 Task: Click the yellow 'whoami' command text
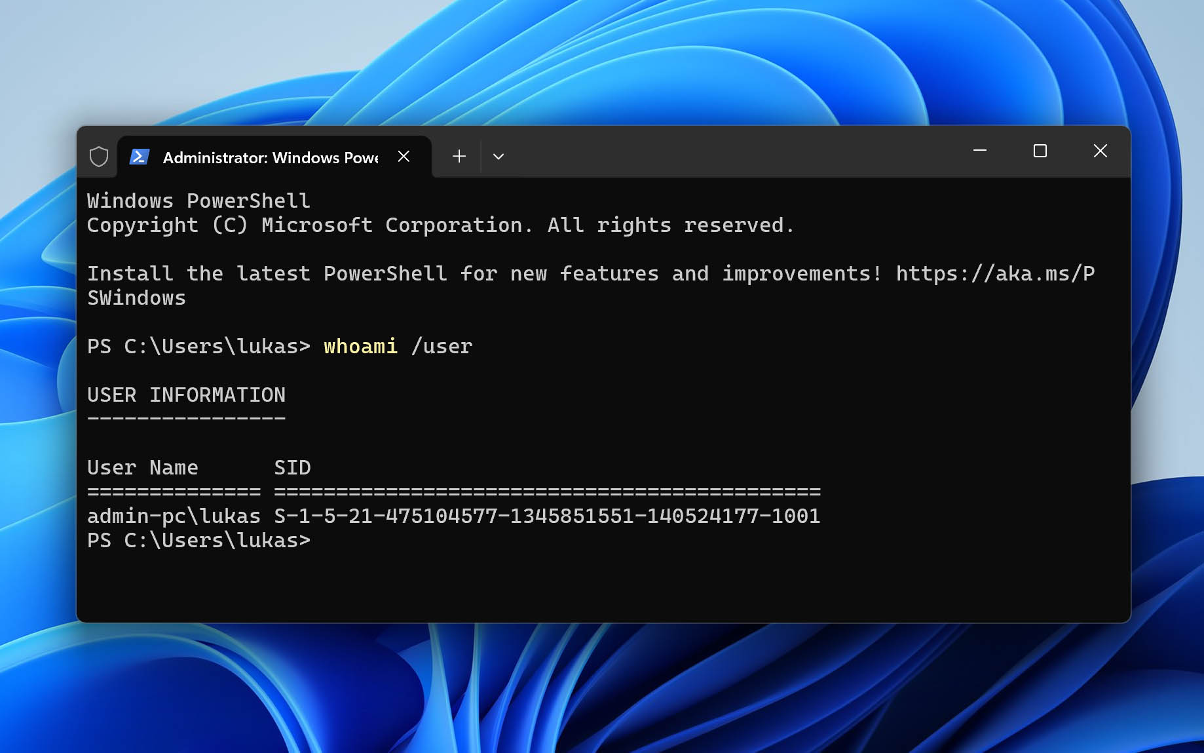(x=360, y=346)
